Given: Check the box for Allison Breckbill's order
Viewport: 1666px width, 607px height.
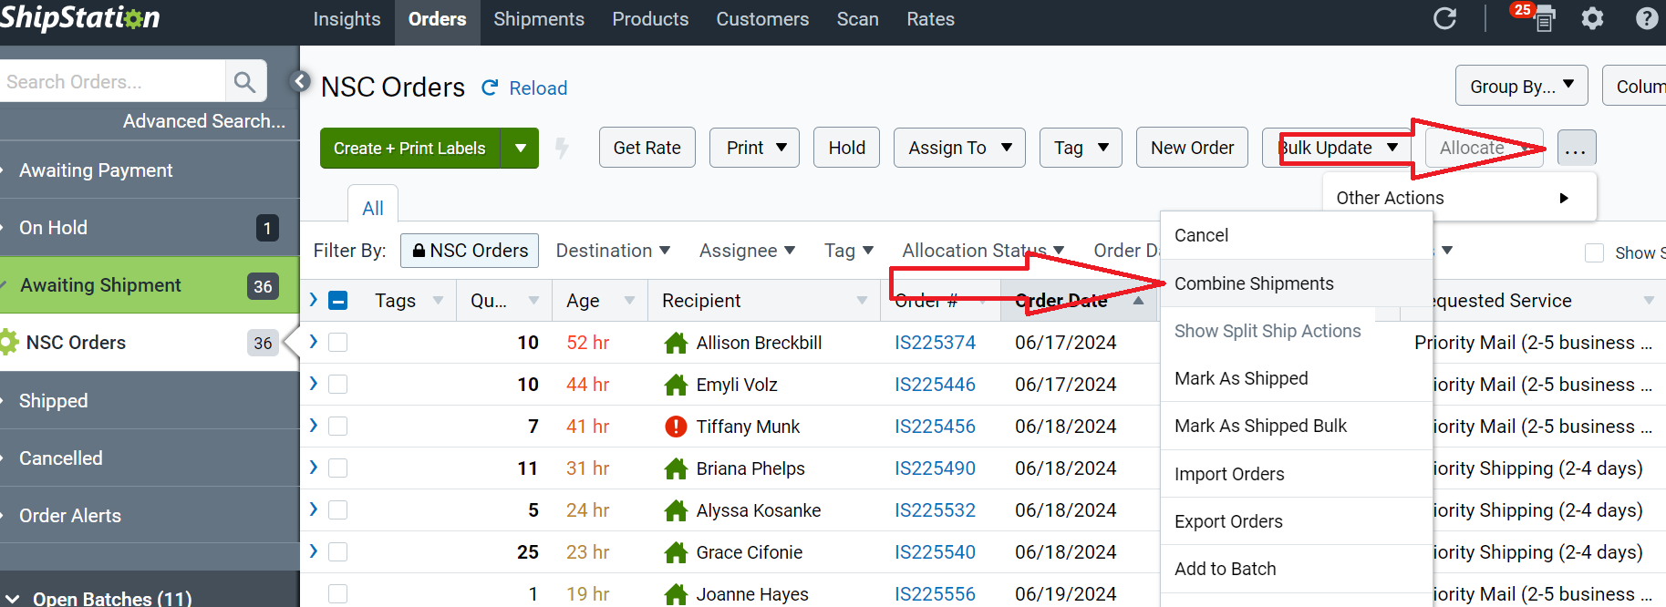Looking at the screenshot, I should tap(337, 343).
